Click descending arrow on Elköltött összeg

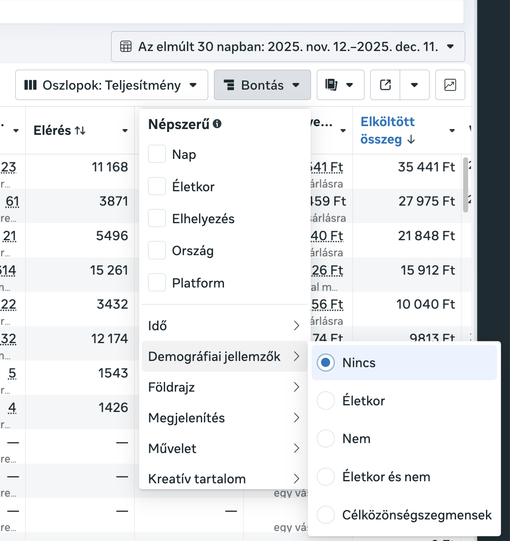(411, 139)
